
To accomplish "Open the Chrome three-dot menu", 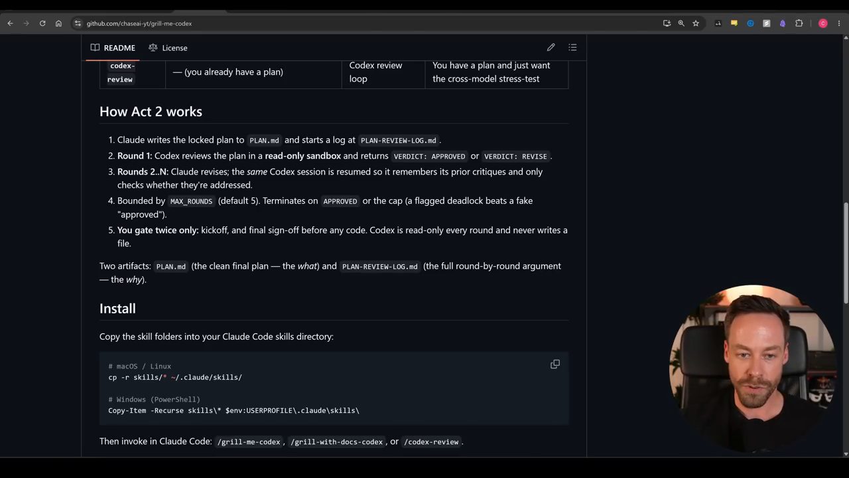I will click(x=839, y=23).
